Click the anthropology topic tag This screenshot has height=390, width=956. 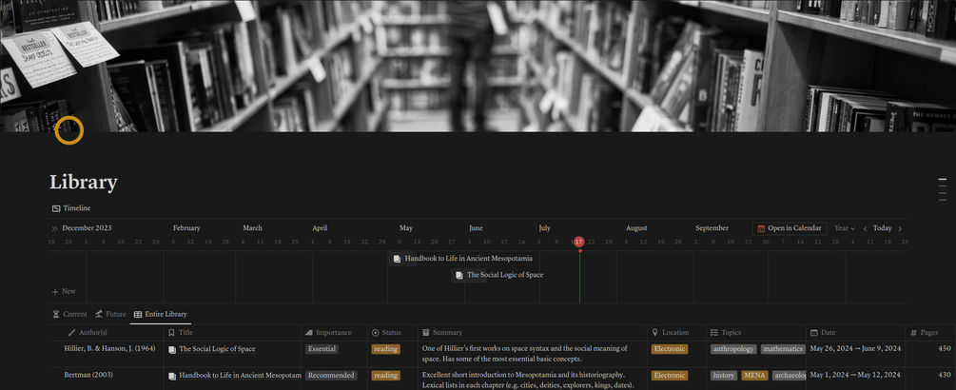[x=733, y=349]
